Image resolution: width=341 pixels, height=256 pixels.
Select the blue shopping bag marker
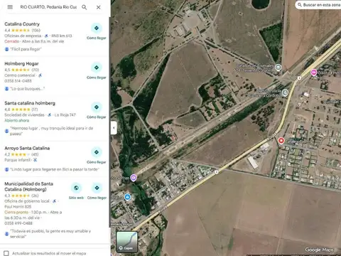(x=127, y=197)
